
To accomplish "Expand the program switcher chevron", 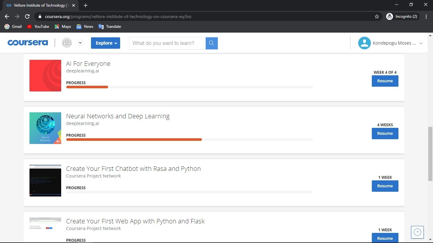I will (80, 43).
